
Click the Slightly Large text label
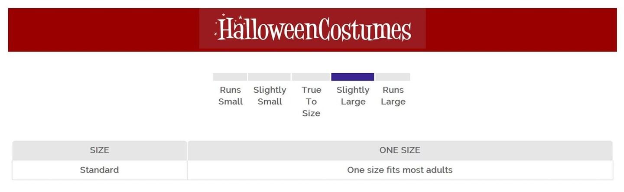[353, 96]
